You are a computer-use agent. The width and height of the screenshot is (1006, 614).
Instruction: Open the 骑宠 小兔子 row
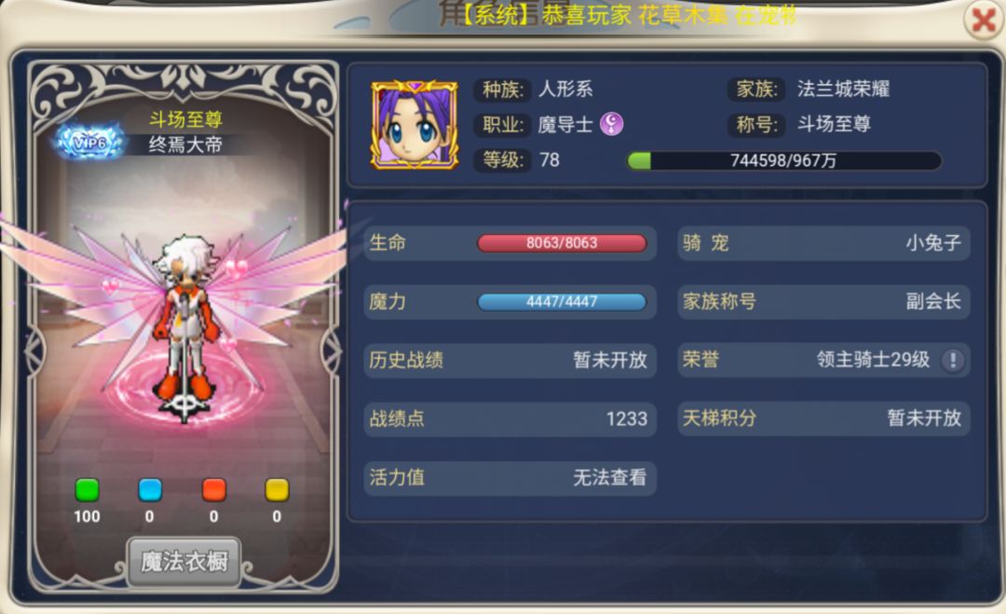tap(823, 242)
